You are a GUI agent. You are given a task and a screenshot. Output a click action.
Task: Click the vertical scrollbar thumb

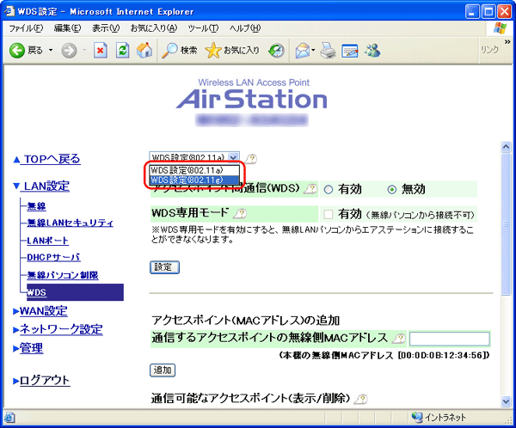click(506, 223)
